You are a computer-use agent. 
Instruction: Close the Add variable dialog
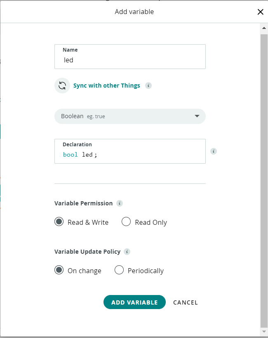point(260,12)
